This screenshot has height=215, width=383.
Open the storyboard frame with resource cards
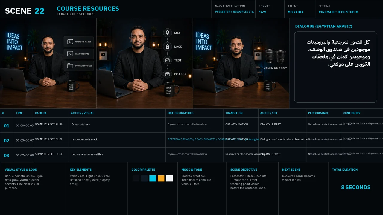(x=48, y=63)
